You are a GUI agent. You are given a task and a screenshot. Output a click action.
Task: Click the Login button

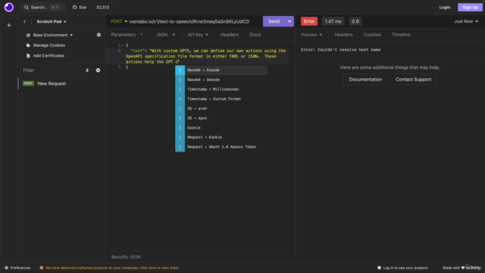(445, 7)
